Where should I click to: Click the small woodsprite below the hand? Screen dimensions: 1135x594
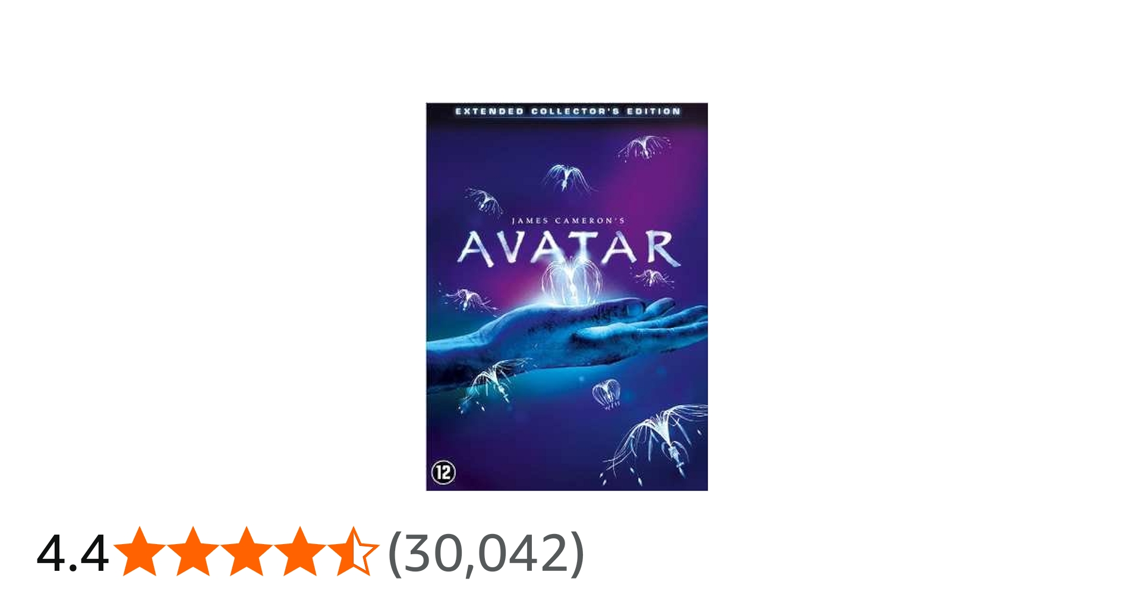(607, 393)
